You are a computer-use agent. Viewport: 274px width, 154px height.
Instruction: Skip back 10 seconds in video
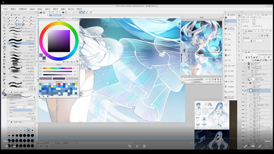[x=130, y=146]
